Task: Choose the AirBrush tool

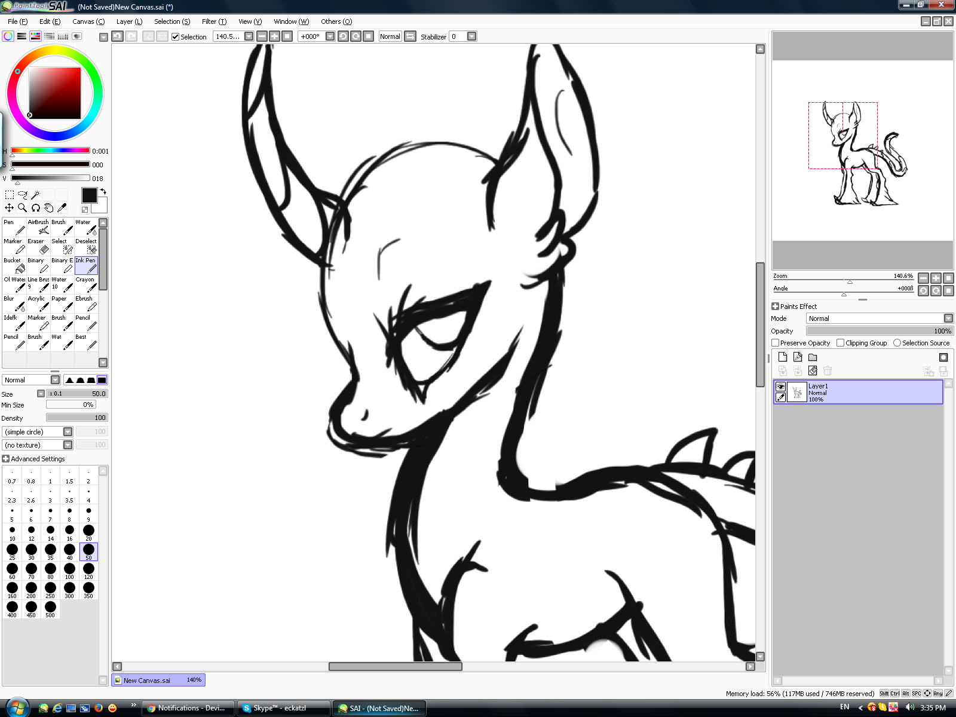Action: 38,227
